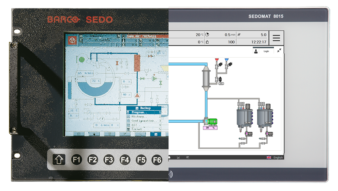Click the blue funnel inlet symbol
This screenshot has height=191, width=338.
[226, 60]
